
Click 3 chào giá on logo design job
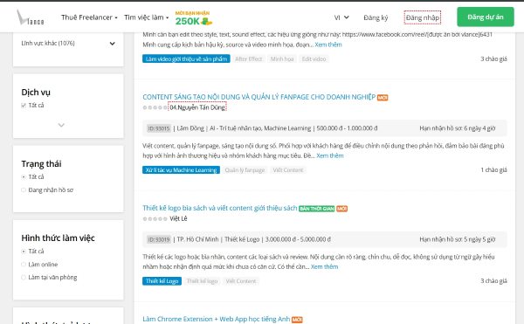click(494, 281)
